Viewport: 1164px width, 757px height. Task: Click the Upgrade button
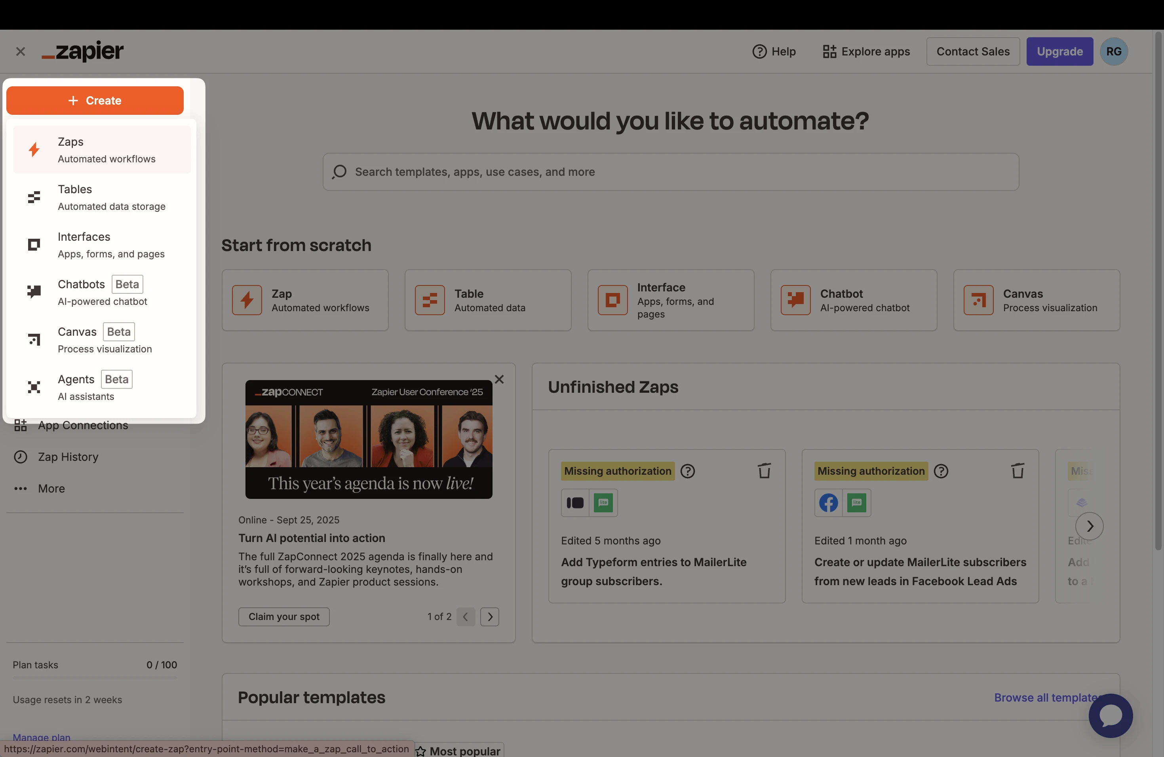[1059, 51]
